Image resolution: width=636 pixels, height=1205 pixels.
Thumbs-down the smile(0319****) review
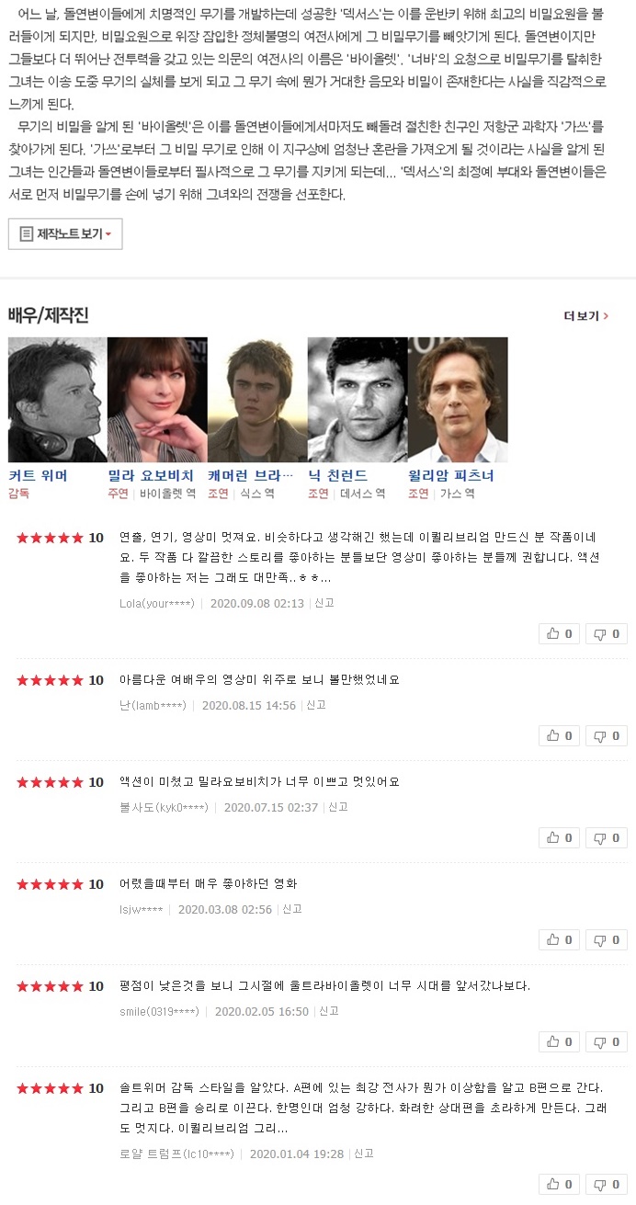607,1041
